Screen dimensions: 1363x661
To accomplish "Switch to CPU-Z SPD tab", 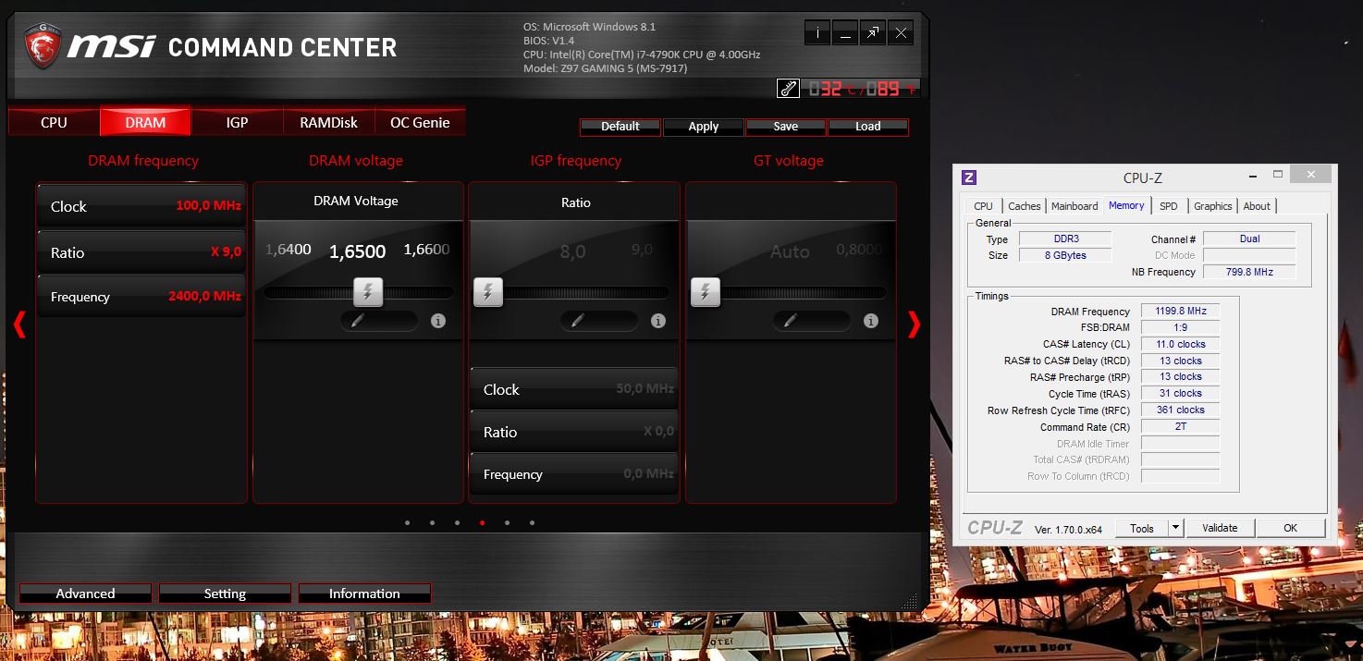I will pos(1169,206).
